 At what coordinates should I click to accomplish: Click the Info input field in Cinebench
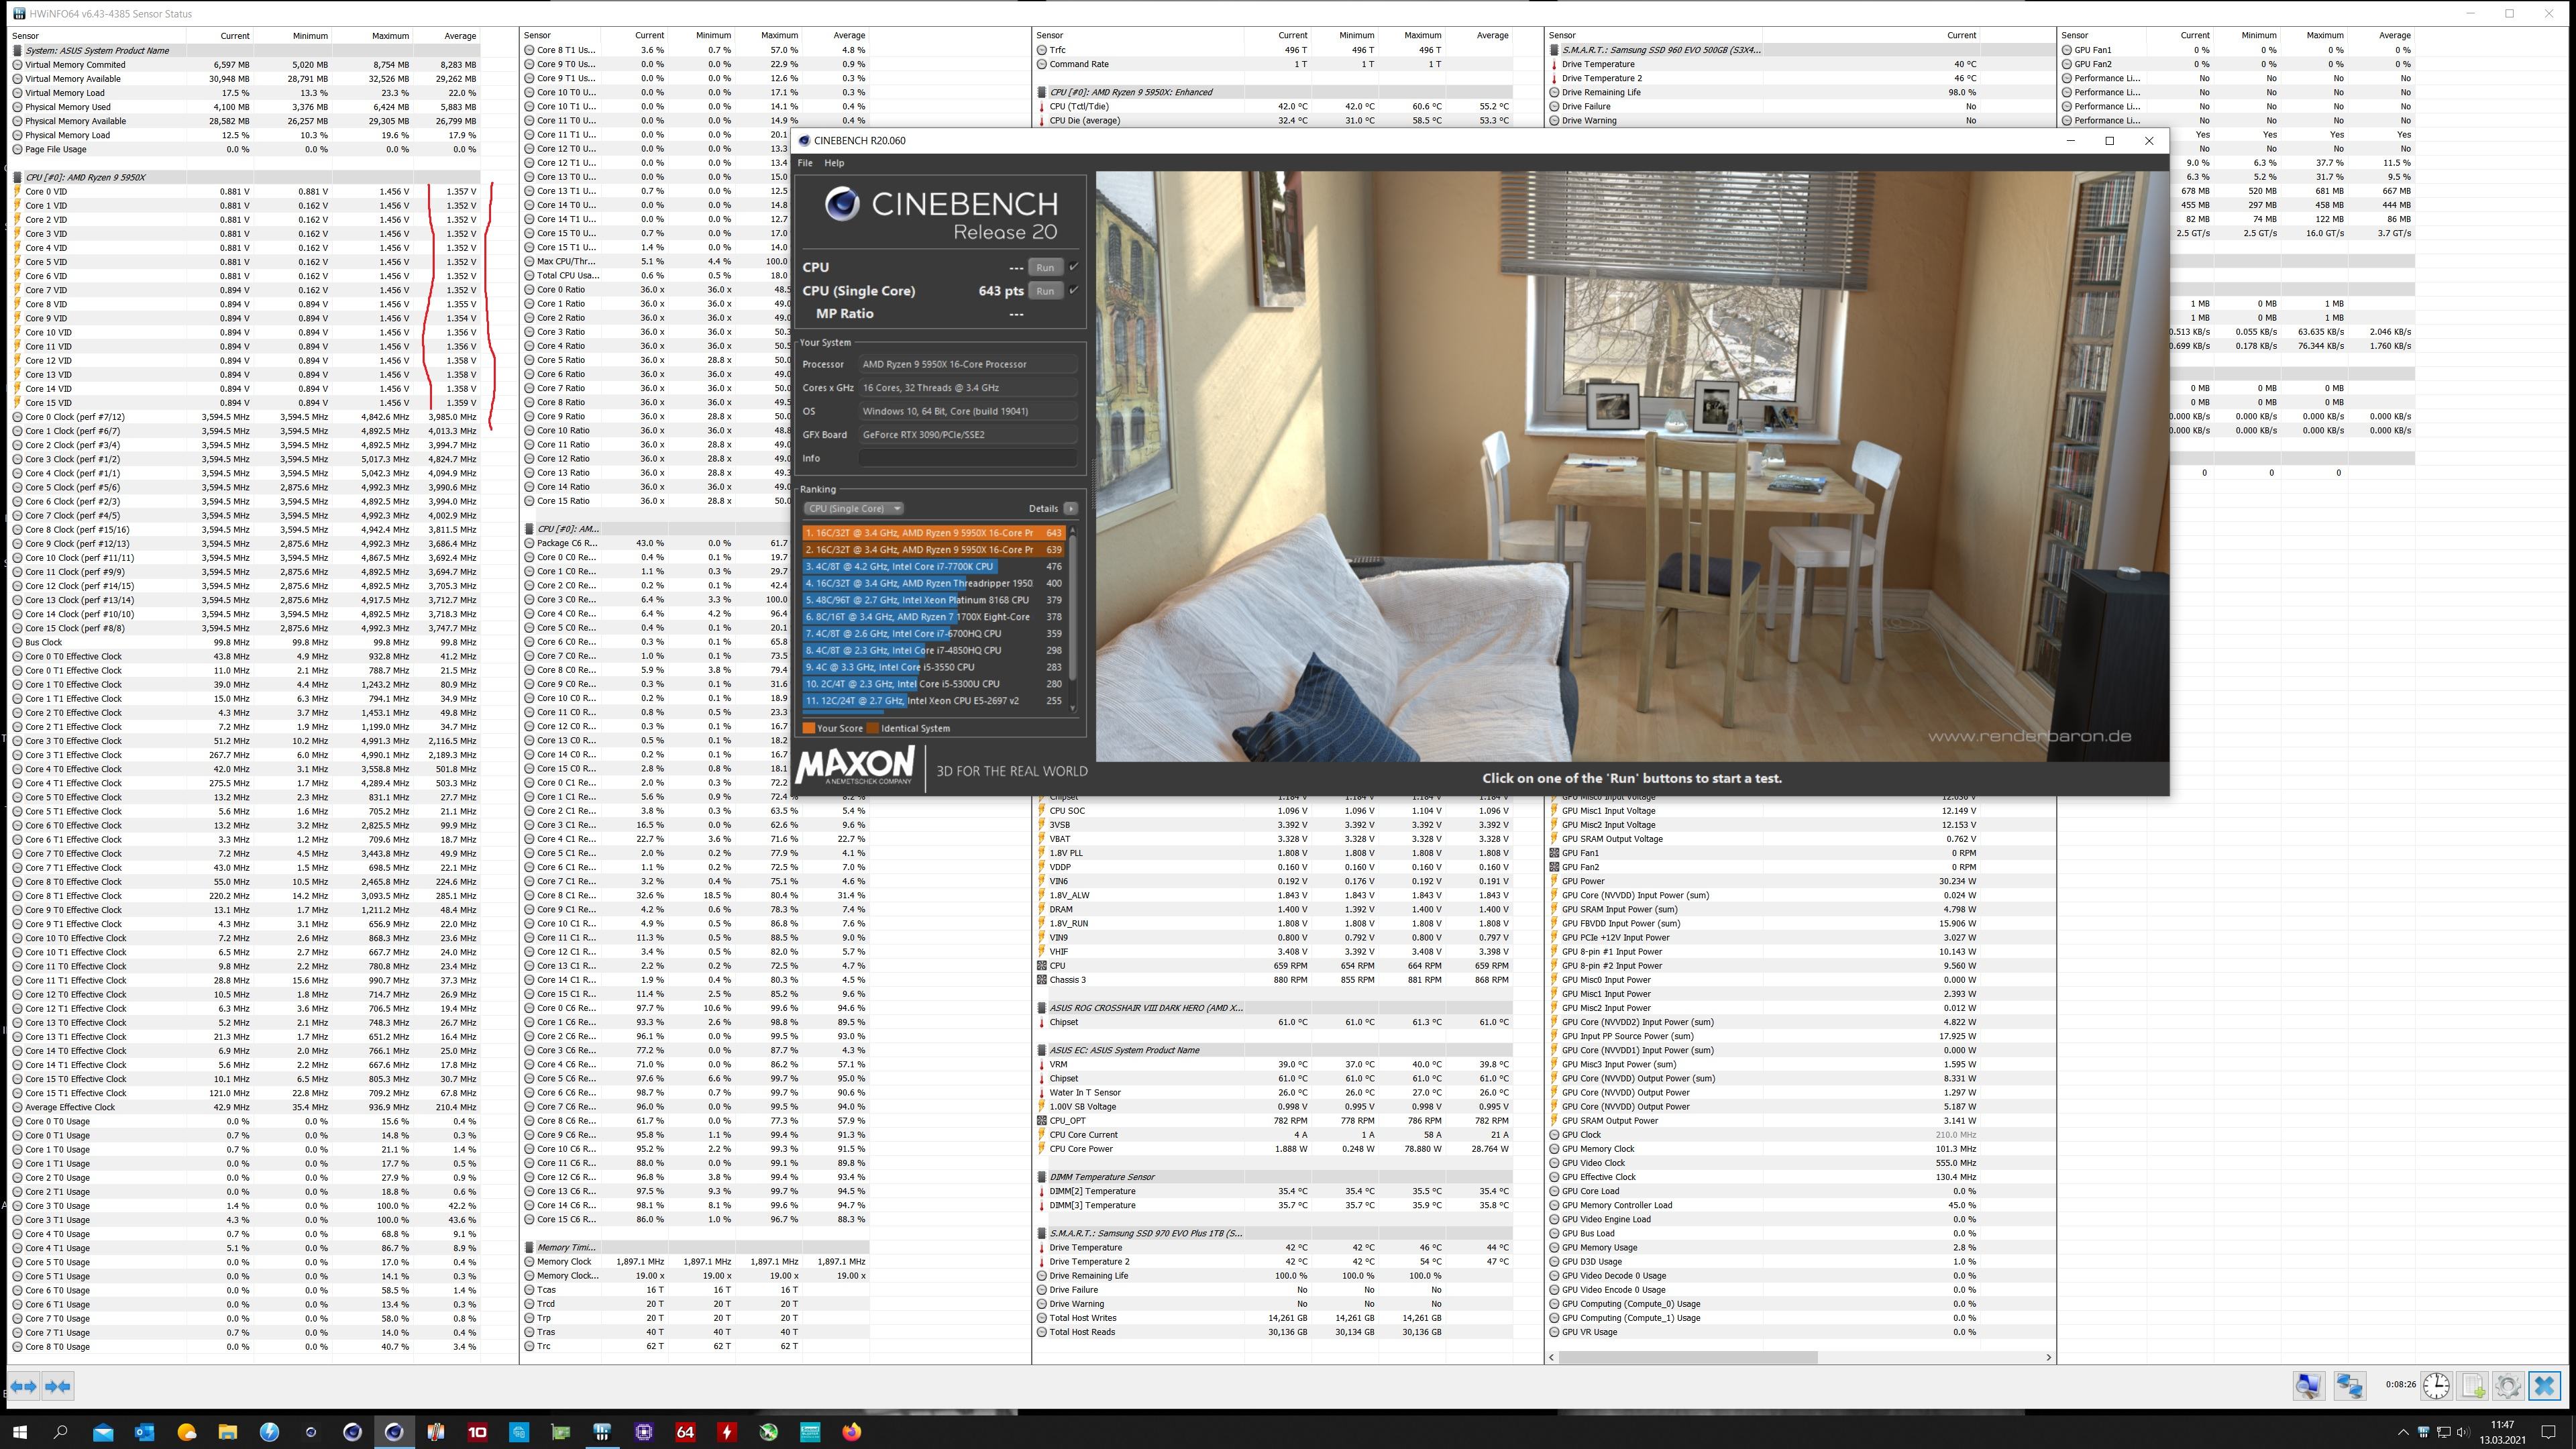point(968,458)
